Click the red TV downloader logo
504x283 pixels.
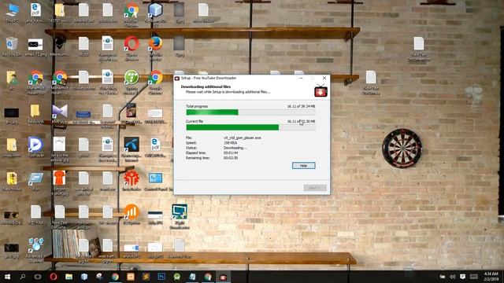coord(321,90)
